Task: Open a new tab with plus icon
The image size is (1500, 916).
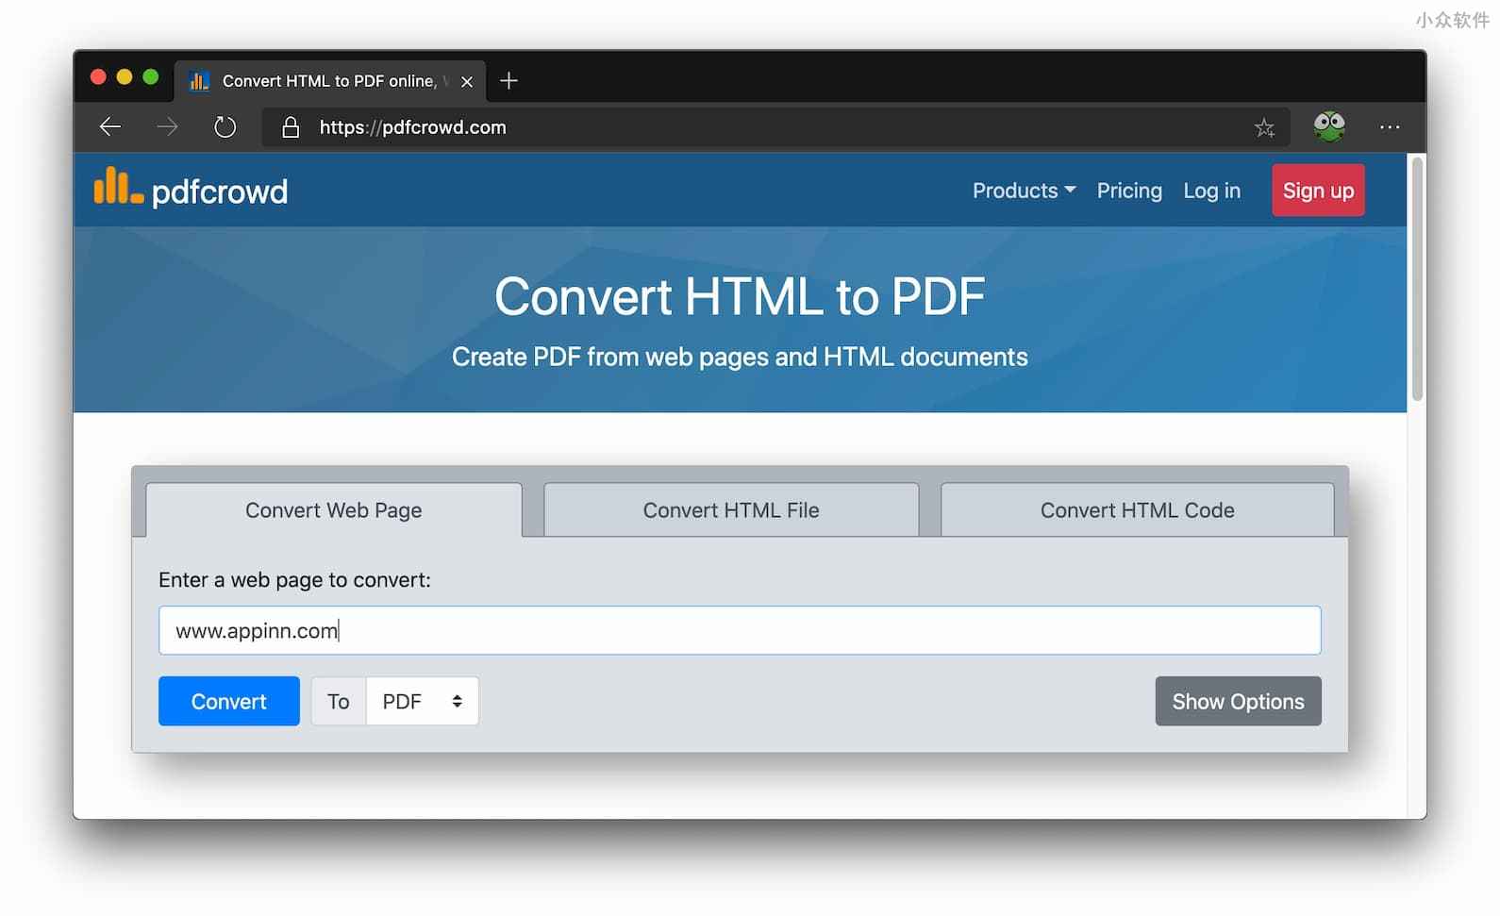Action: [508, 81]
